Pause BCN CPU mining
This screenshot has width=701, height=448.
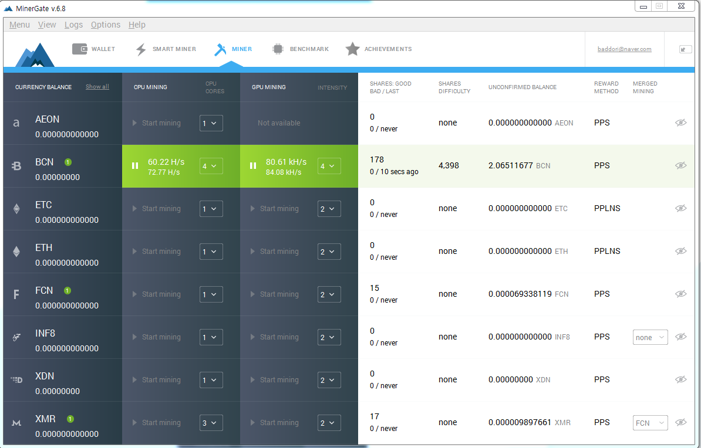(x=135, y=166)
